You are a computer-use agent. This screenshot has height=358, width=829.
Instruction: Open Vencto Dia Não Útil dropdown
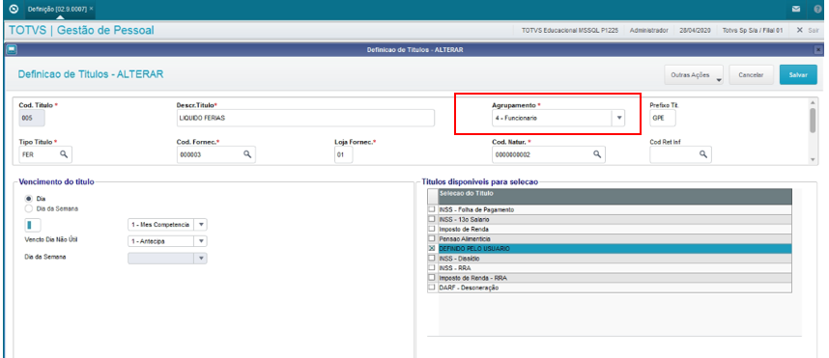[x=201, y=241]
